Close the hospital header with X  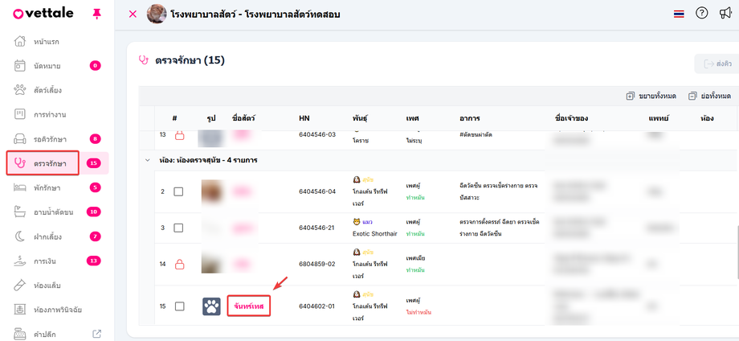click(133, 14)
